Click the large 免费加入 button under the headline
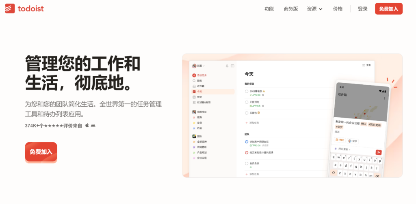 click(41, 152)
